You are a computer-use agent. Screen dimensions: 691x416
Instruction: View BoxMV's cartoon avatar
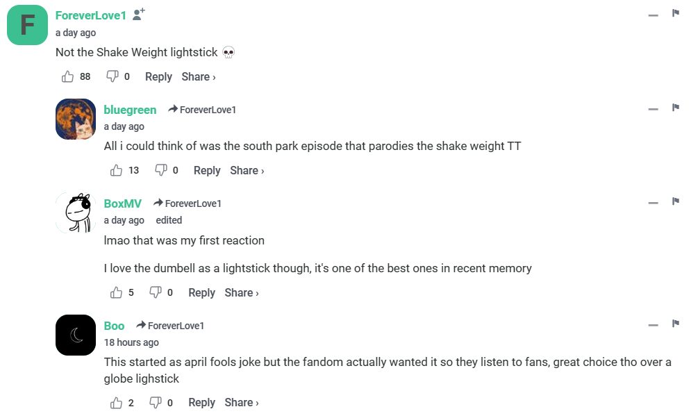coord(75,213)
